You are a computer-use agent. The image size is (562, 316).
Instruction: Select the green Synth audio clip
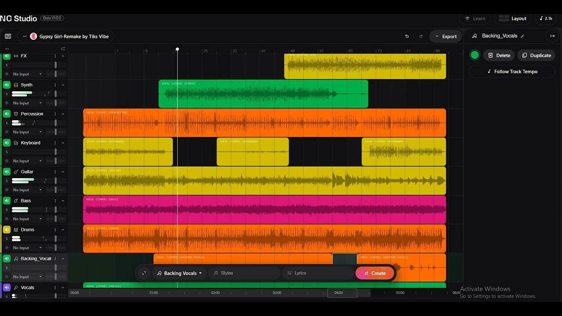tap(263, 93)
